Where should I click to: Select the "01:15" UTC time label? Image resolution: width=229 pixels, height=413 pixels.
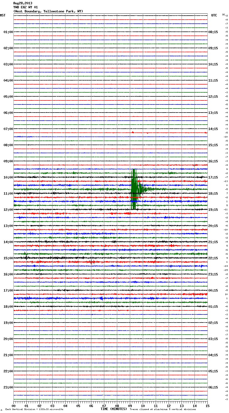(x=213, y=307)
